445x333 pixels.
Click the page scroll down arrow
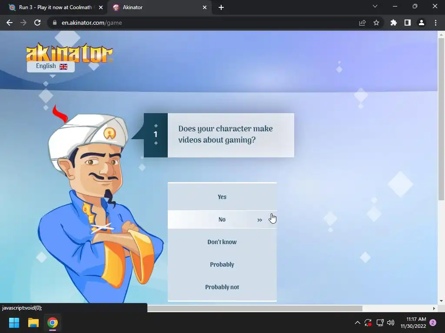pos(441,301)
